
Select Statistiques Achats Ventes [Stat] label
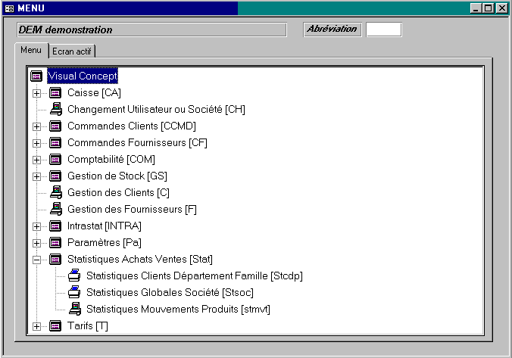[140, 260]
